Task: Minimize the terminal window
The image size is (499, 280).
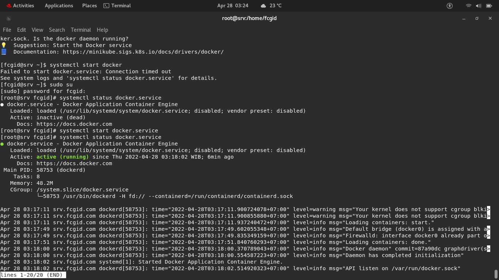Action: point(464,18)
